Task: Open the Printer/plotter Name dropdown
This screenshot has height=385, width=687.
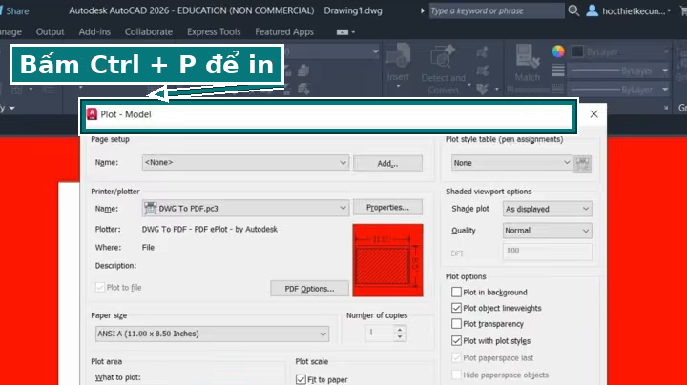Action: 245,209
